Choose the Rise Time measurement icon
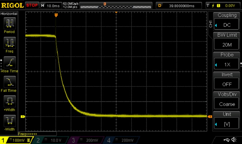 pyautogui.click(x=9, y=63)
